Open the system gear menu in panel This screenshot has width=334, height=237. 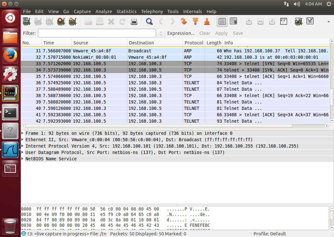[329, 4]
